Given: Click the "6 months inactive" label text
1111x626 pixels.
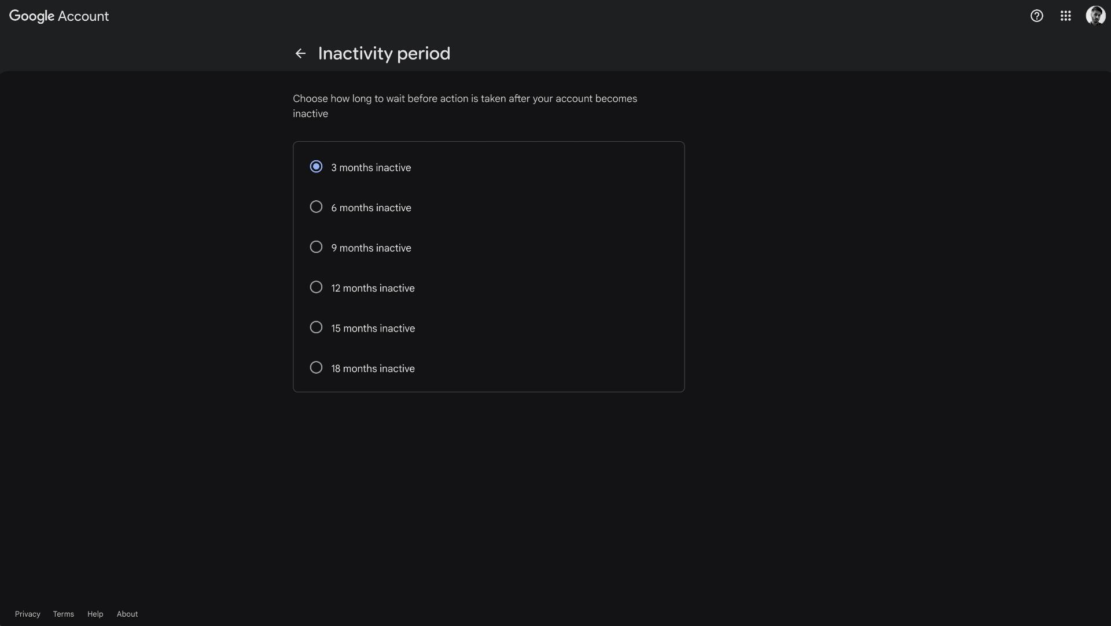Looking at the screenshot, I should (371, 208).
